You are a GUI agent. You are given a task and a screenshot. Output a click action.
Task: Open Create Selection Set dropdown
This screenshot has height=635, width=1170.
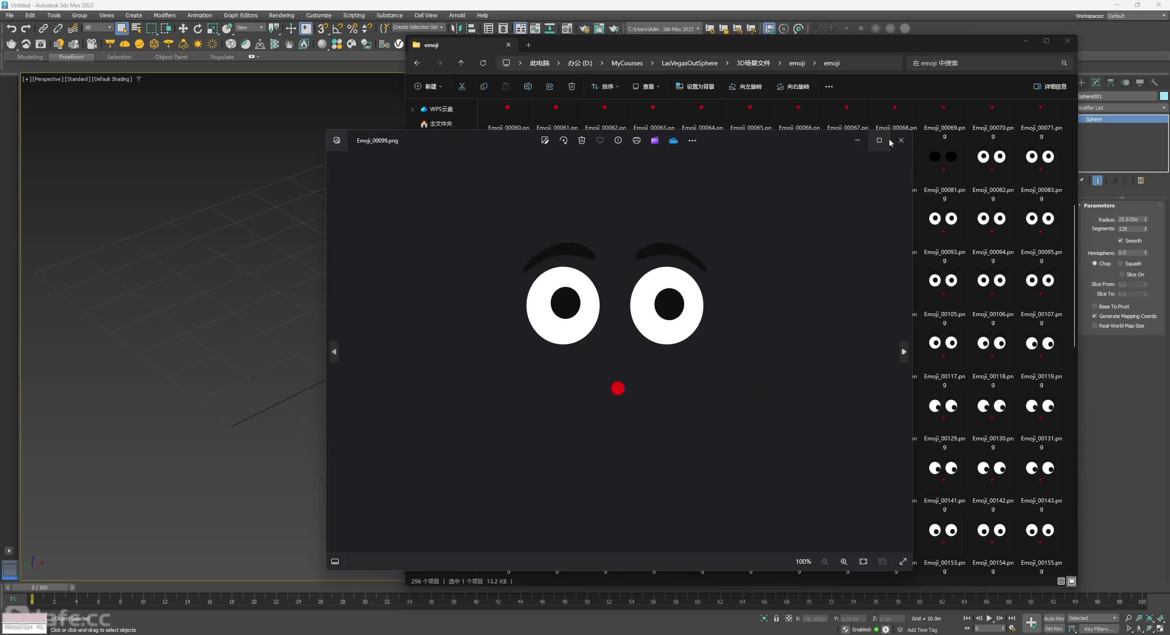[418, 27]
